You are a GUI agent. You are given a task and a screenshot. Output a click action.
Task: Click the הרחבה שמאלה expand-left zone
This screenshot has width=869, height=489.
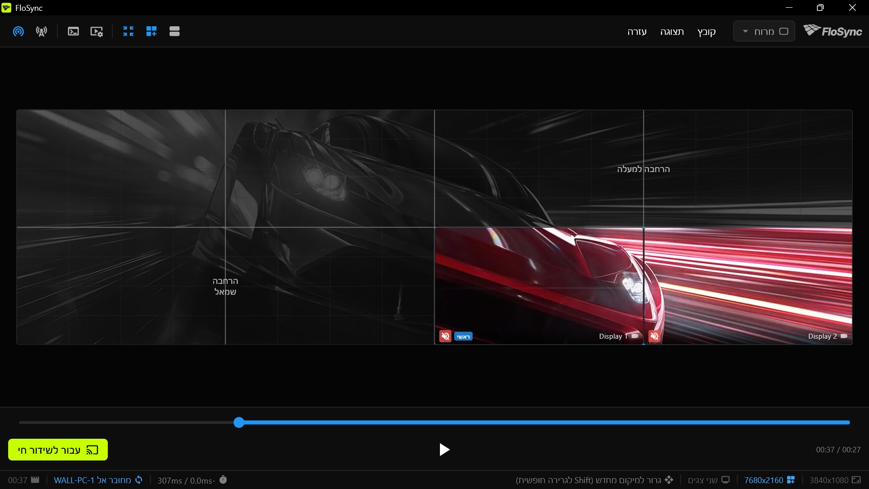225,286
